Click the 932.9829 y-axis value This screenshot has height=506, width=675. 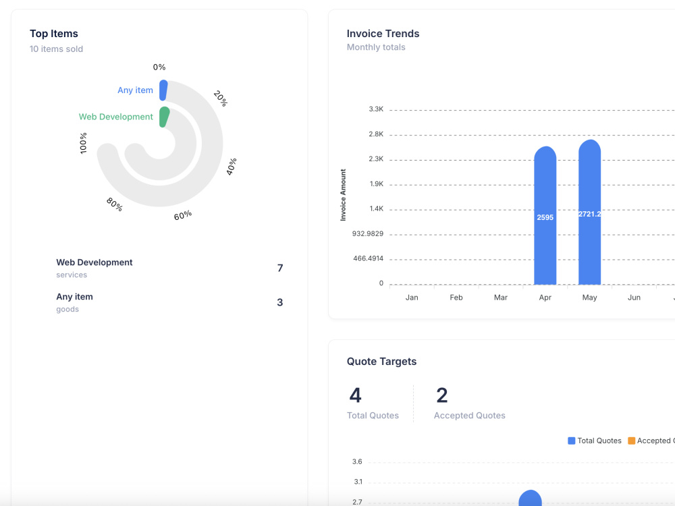pyautogui.click(x=368, y=233)
